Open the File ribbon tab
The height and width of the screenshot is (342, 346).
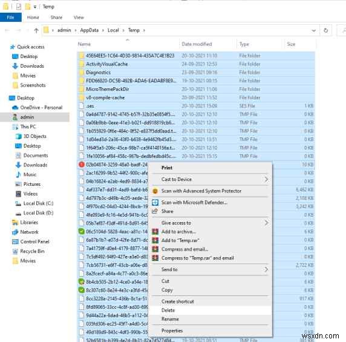pyautogui.click(x=11, y=18)
